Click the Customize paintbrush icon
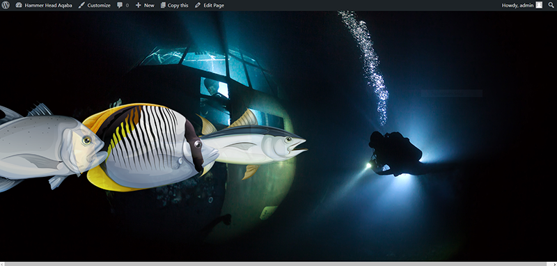 click(81, 6)
